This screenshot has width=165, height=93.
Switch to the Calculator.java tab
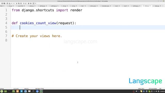[x=105, y=6]
